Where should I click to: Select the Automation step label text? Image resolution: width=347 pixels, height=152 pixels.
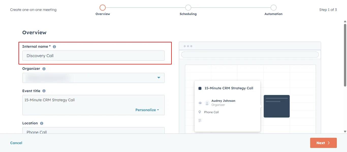click(x=273, y=14)
